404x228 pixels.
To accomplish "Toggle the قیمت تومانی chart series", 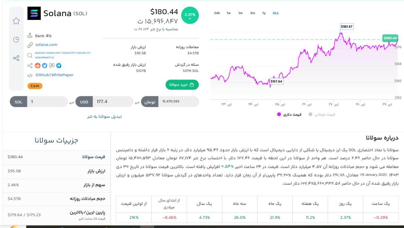I will click(x=322, y=114).
